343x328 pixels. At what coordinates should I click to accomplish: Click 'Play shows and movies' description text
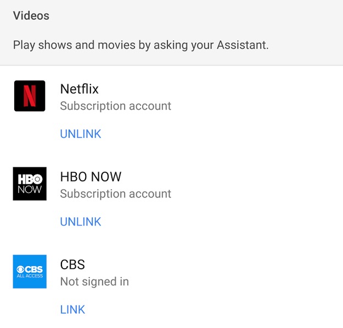140,45
